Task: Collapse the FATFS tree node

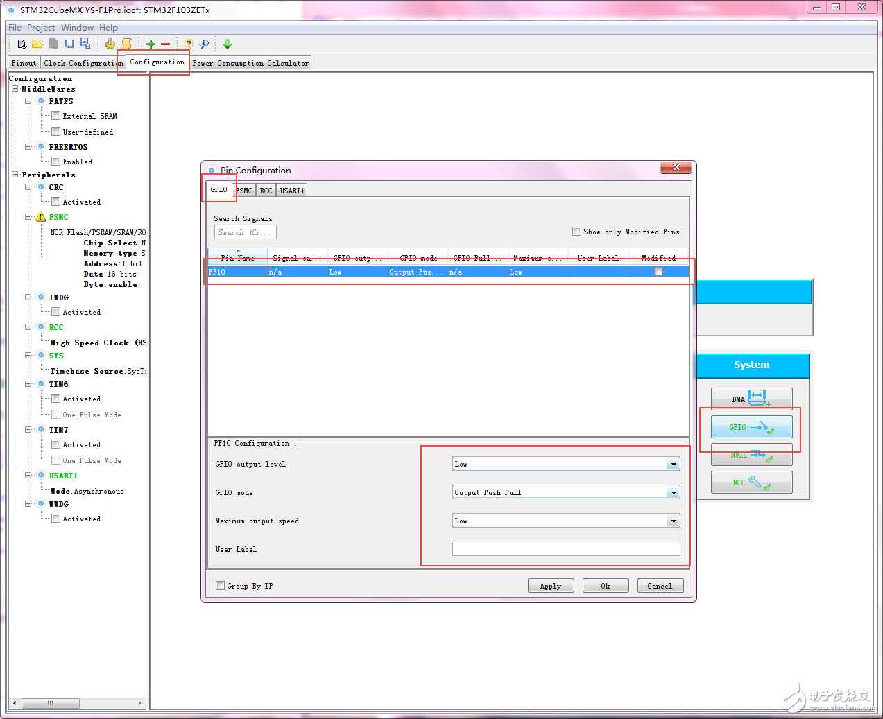Action: pos(28,101)
